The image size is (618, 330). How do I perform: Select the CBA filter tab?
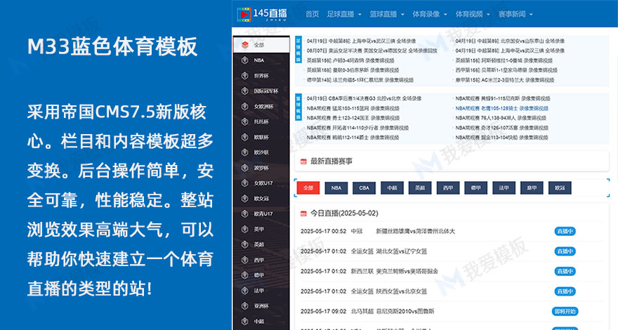point(364,187)
